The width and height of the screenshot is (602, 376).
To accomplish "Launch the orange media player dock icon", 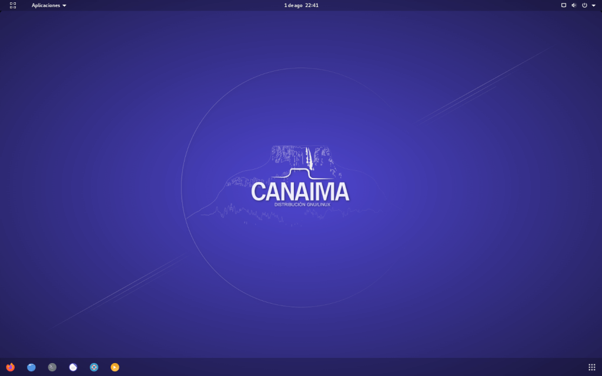I will coord(115,367).
